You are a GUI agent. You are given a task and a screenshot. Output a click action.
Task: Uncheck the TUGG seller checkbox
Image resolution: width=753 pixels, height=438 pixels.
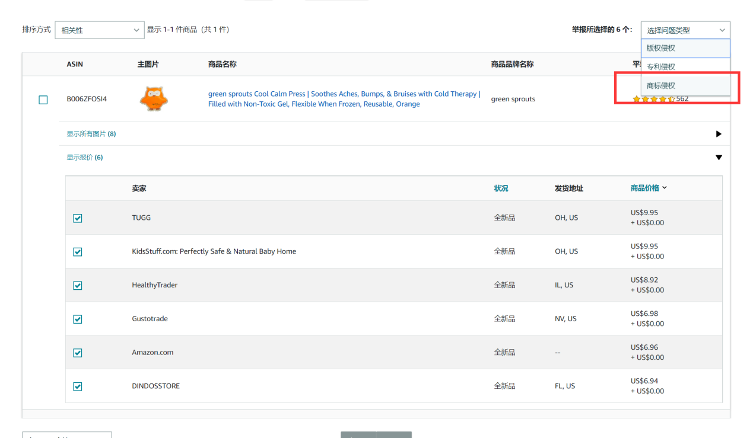click(78, 218)
